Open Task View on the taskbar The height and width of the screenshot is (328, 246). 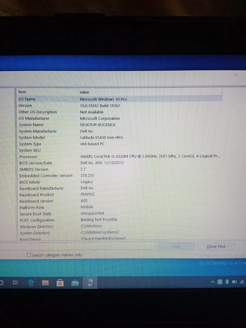click(x=15, y=283)
